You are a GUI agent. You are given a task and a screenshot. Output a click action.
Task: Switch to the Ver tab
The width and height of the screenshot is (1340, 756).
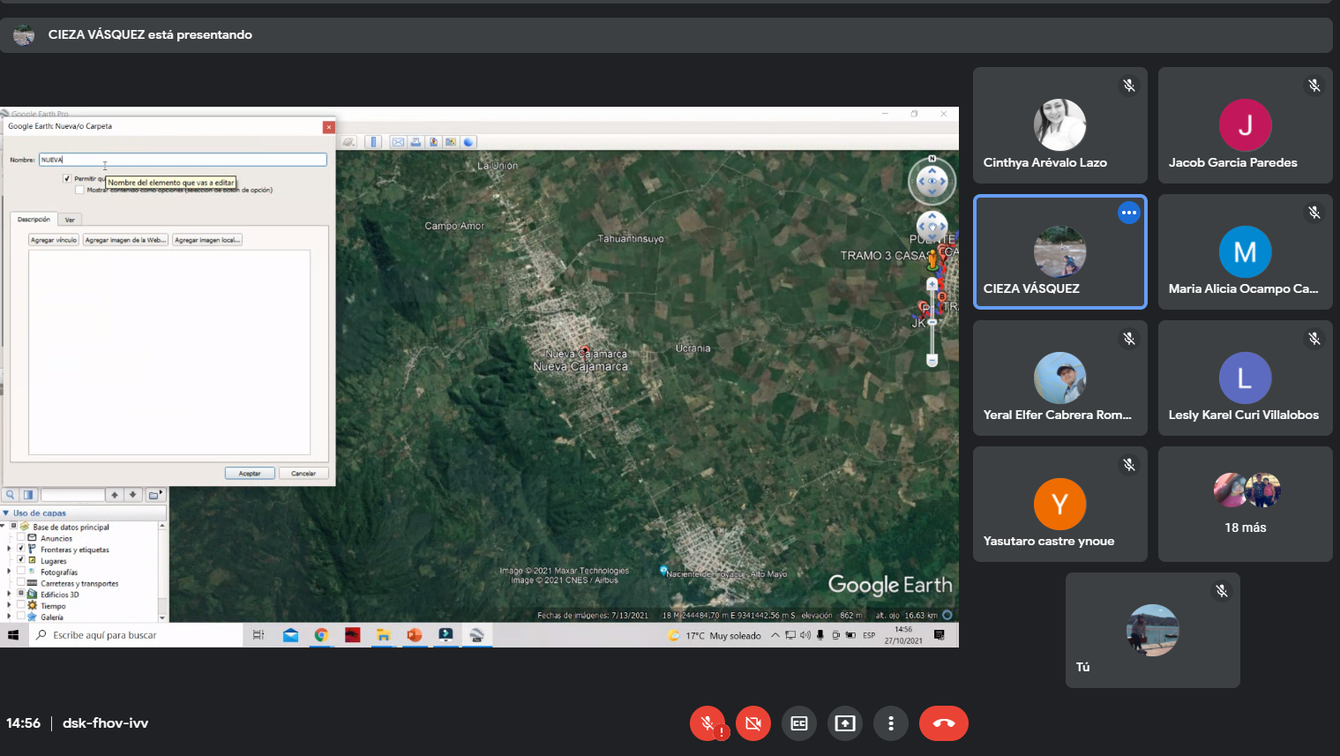pyautogui.click(x=70, y=220)
